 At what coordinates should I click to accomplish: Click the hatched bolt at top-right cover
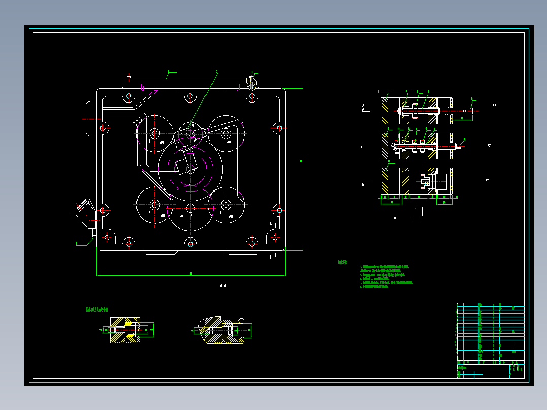pos(252,83)
